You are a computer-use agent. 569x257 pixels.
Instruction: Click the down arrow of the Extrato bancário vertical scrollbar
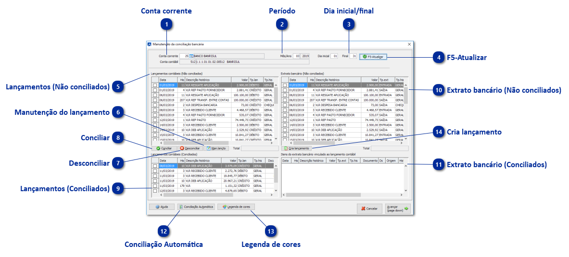[405, 138]
